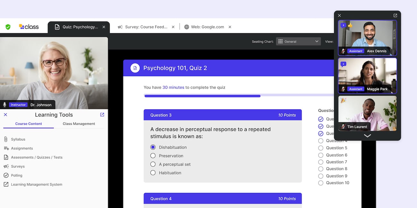Image resolution: width=417 pixels, height=208 pixels.
Task: Click the Class logo in the toolbar
Action: pos(29,27)
